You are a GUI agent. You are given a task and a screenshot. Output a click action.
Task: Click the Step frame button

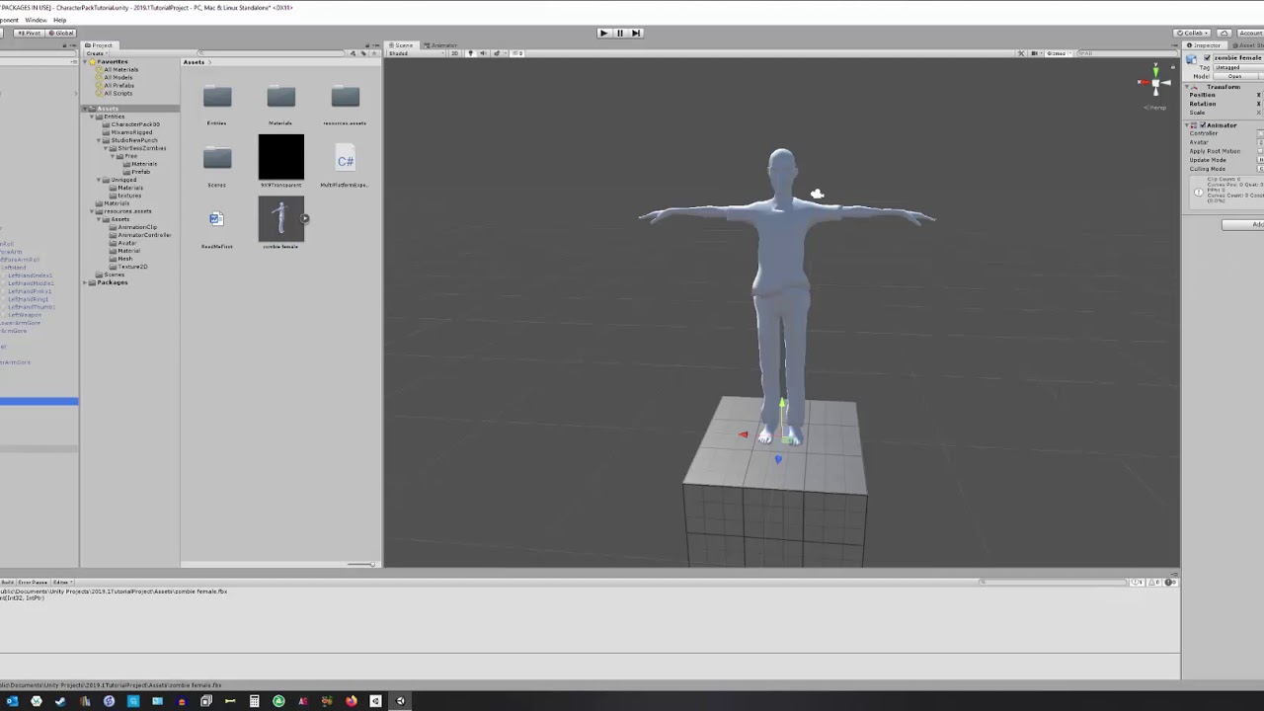click(x=636, y=33)
